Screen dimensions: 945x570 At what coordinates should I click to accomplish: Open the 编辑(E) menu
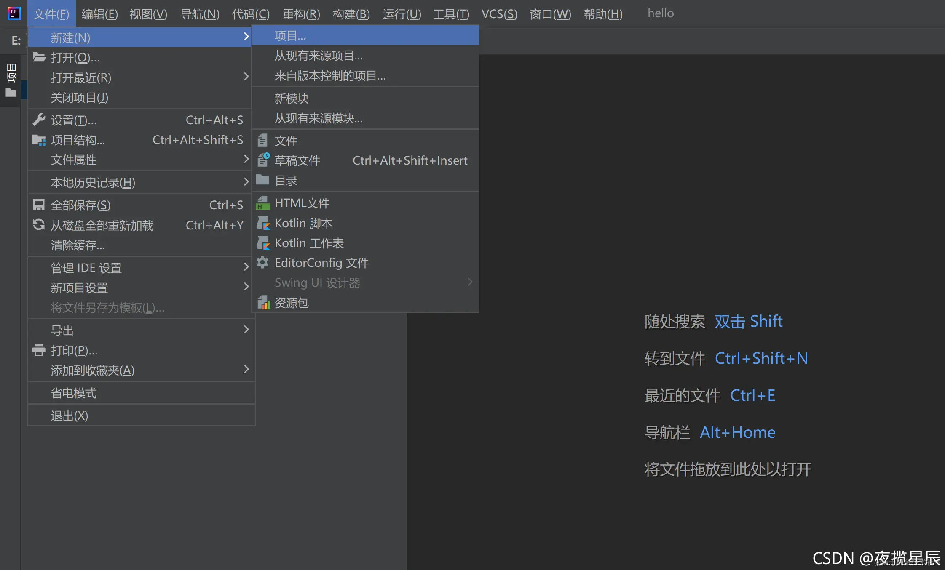[x=99, y=14]
